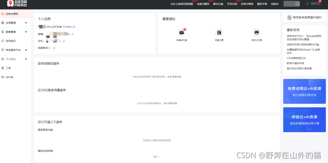Click the 开发者认证 link
Image resolution: width=328 pixels, height=163 pixels.
69,27
